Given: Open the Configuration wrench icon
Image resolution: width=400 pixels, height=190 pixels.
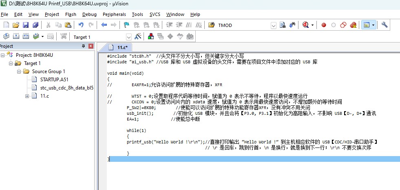Looking at the screenshot, I should pyautogui.click(x=385, y=25).
